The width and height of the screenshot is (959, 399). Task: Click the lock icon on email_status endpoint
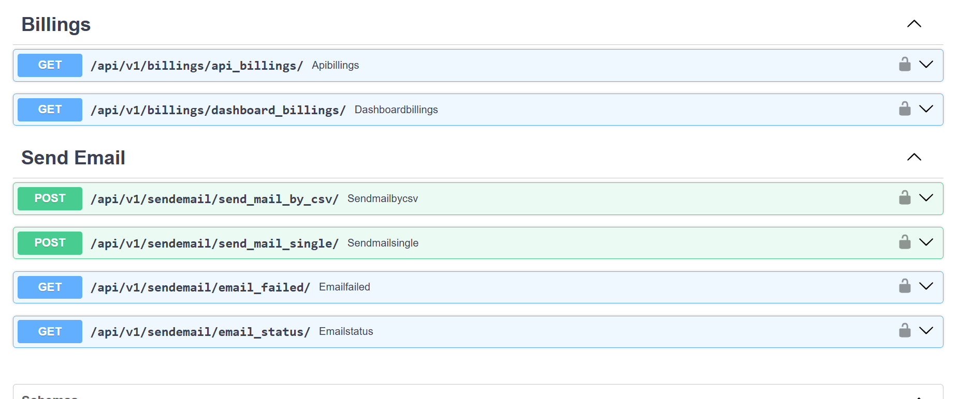tap(904, 331)
